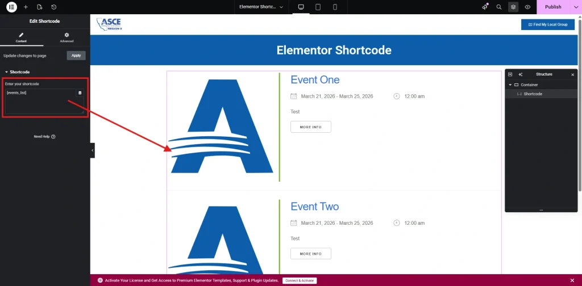
Task: Close the Structure panel
Action: (x=572, y=74)
